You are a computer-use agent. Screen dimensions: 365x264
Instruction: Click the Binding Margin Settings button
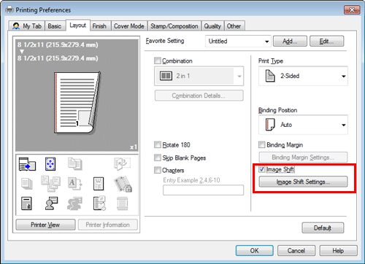coord(303,158)
